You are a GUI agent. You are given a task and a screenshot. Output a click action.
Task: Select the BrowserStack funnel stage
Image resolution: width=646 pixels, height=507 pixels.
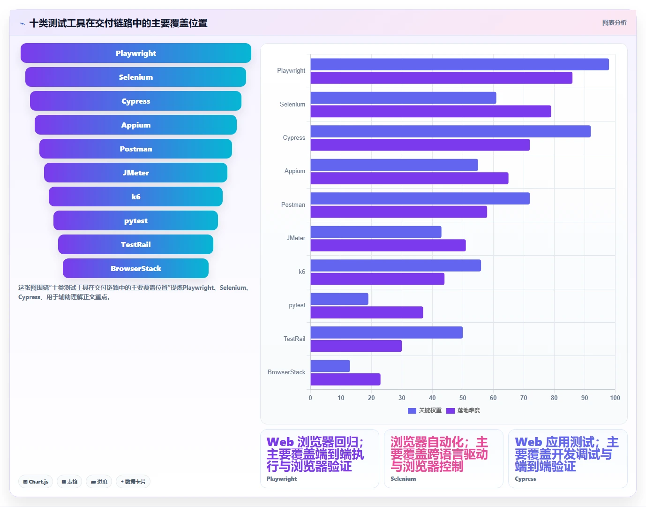pos(136,268)
